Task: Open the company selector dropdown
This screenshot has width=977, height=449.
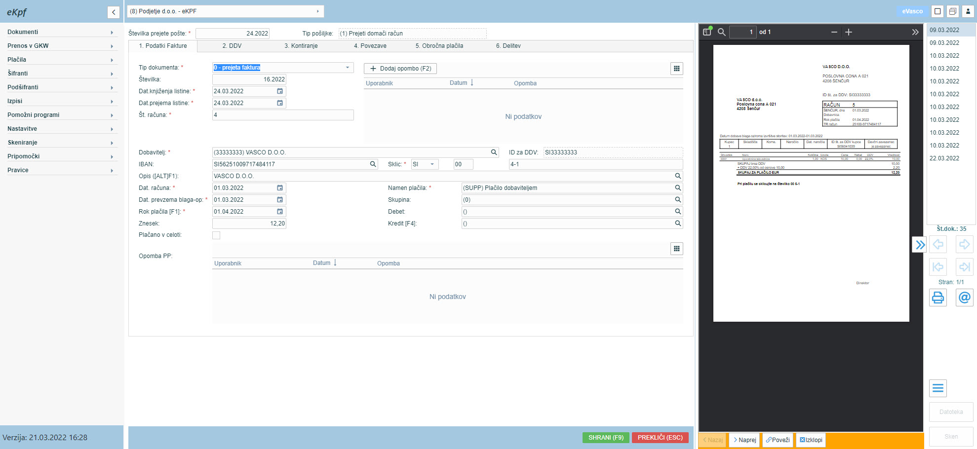Action: (226, 11)
